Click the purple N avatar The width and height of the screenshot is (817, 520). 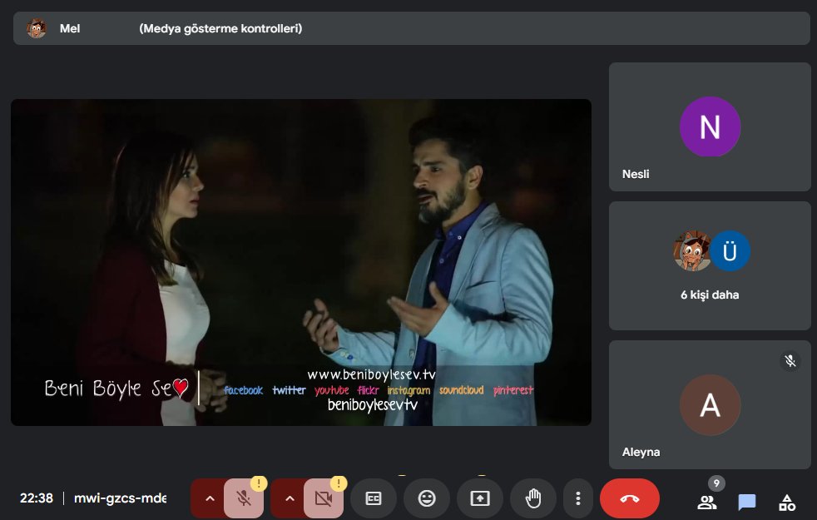pos(710,126)
